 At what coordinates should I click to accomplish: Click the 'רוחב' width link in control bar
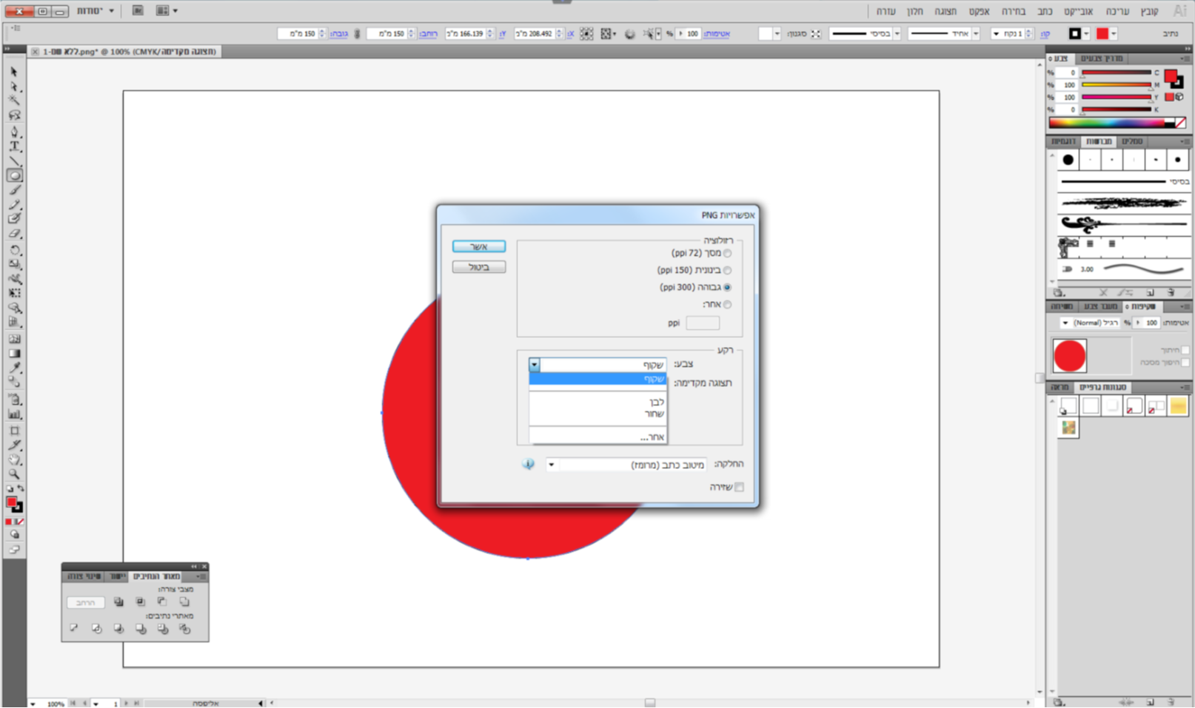(x=428, y=34)
